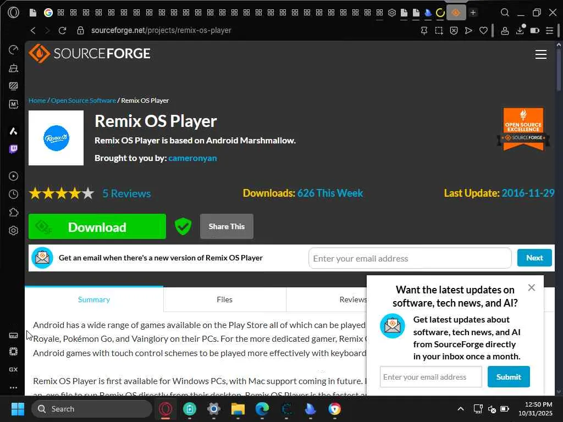Open the clock and date panel
Image resolution: width=563 pixels, height=422 pixels.
coord(536,409)
